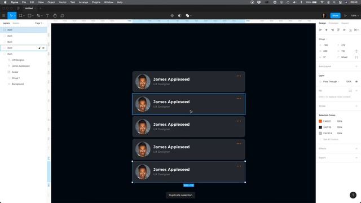The width and height of the screenshot is (361, 203).
Task: Open fill styles four-dots icon
Action: (x=350, y=91)
